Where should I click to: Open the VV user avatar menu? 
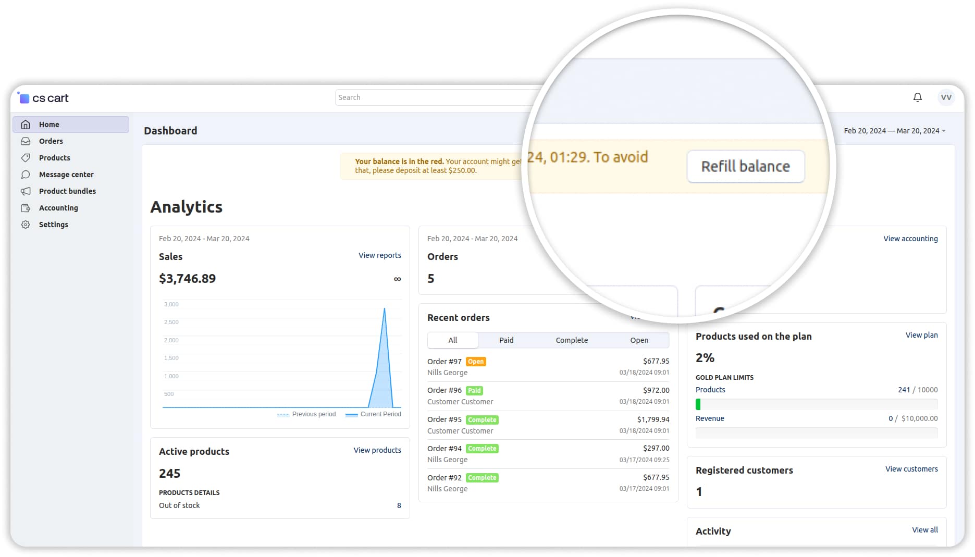(946, 97)
